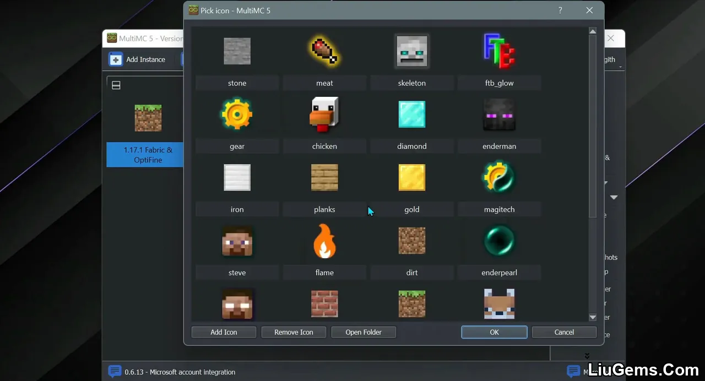
Task: Click the Add Icon button
Action: (x=224, y=332)
